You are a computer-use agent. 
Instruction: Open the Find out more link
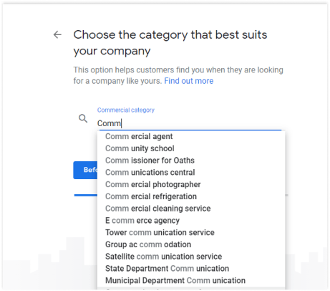click(189, 81)
